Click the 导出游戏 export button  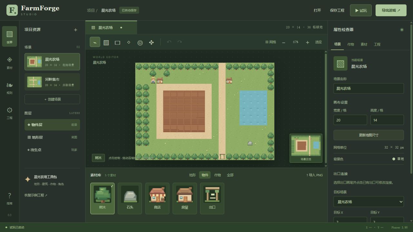391,10
